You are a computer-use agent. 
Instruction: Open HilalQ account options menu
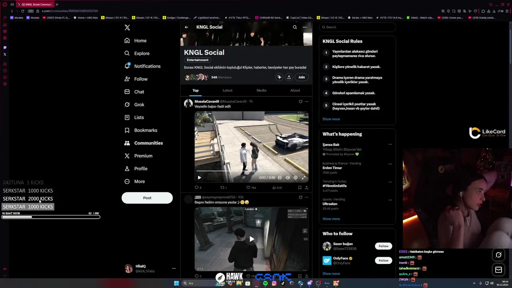[x=174, y=268]
